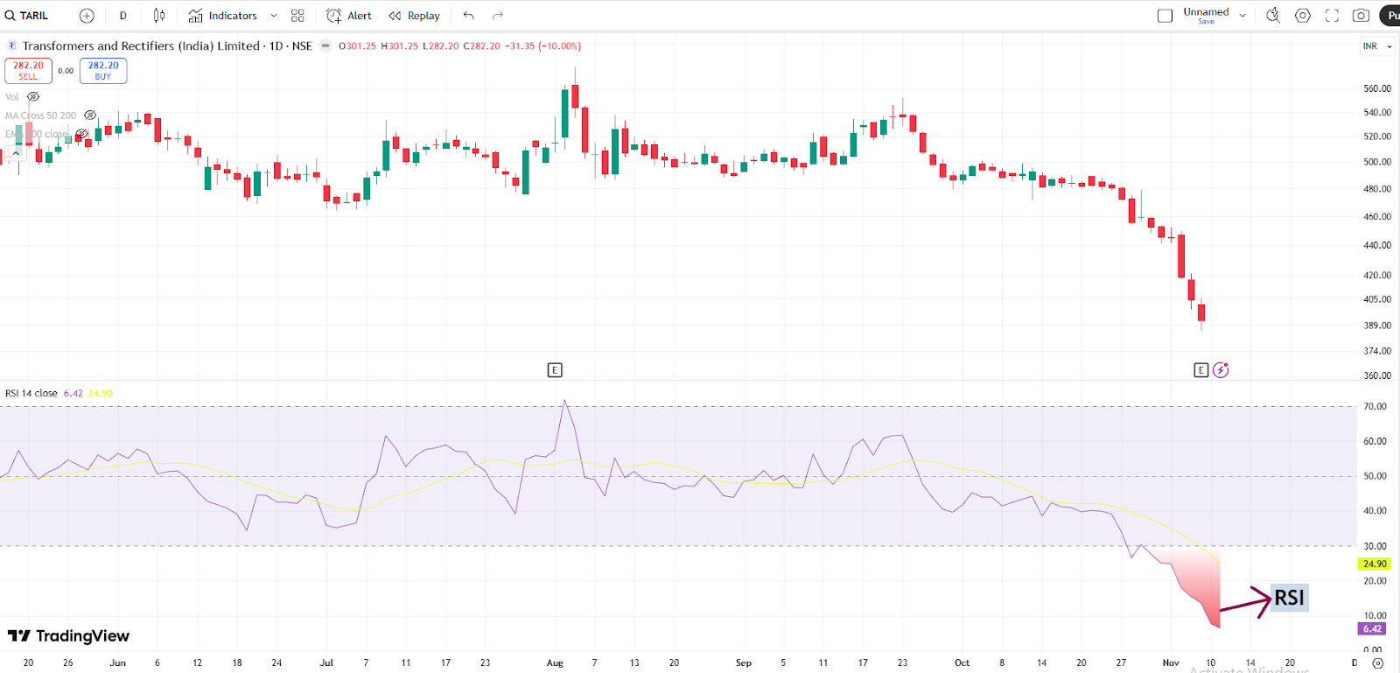Open the INR currency dropdown
The width and height of the screenshot is (1400, 673).
click(x=1376, y=46)
